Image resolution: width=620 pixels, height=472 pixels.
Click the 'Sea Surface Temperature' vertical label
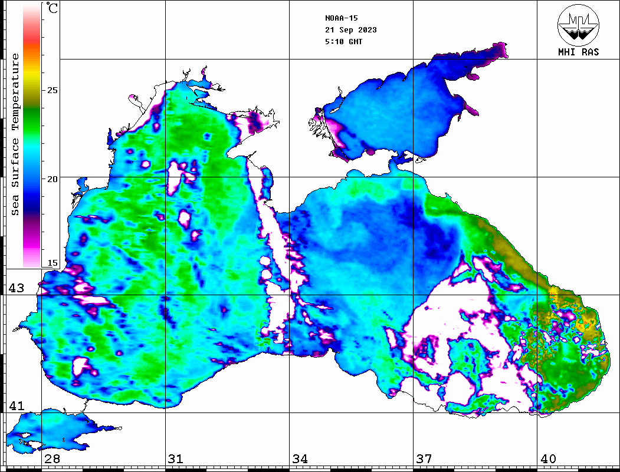tap(15, 135)
